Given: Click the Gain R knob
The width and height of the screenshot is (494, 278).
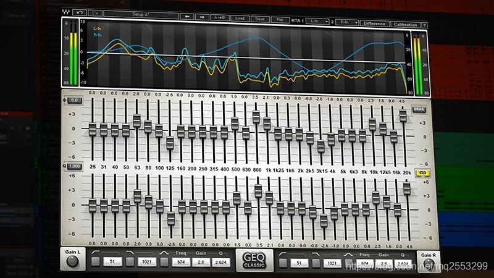Looking at the screenshot, I should tap(429, 264).
